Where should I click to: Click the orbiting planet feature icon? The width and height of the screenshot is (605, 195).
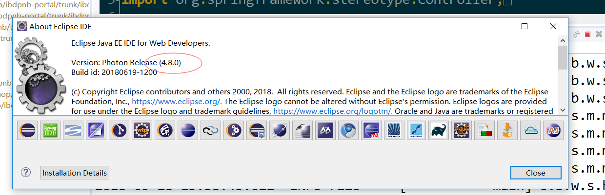(280, 130)
